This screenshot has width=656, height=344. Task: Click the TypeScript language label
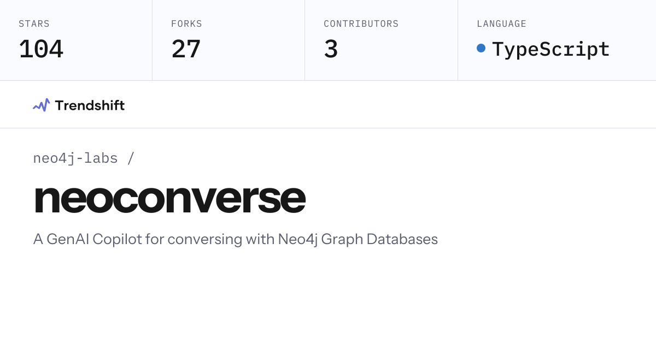[x=551, y=49]
